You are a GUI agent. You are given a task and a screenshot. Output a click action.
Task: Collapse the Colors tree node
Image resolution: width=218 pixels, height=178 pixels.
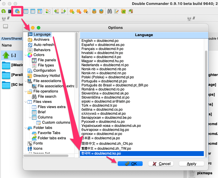tap(26, 55)
